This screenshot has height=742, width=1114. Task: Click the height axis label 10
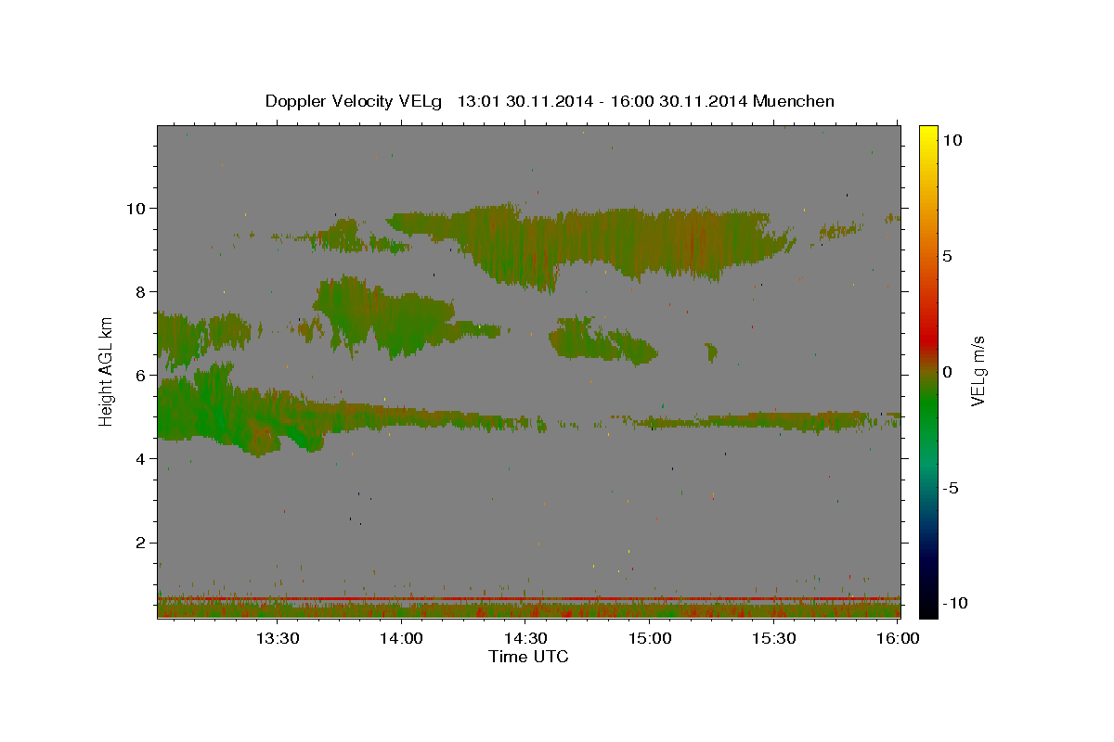[x=137, y=208]
